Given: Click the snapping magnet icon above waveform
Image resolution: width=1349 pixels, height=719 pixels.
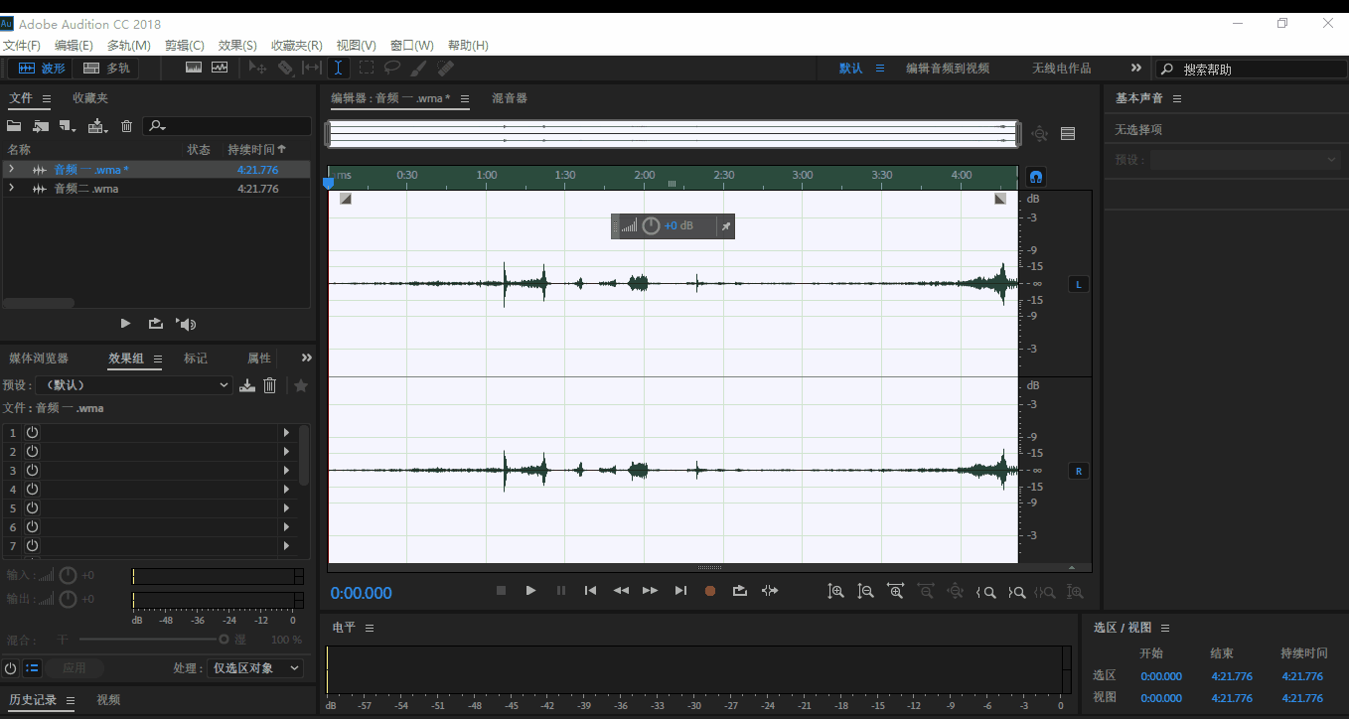Looking at the screenshot, I should point(1035,177).
